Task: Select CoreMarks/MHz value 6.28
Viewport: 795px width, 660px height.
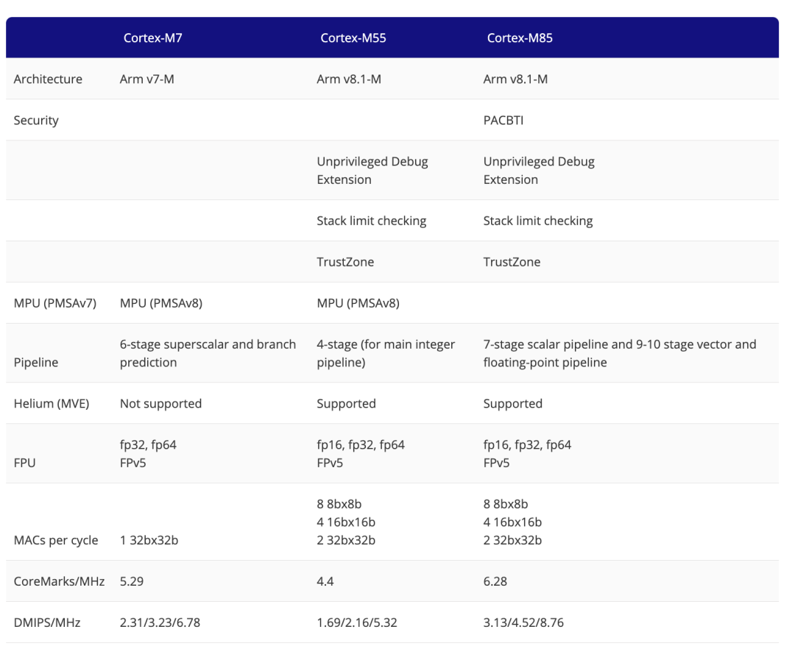Action: pyautogui.click(x=495, y=581)
